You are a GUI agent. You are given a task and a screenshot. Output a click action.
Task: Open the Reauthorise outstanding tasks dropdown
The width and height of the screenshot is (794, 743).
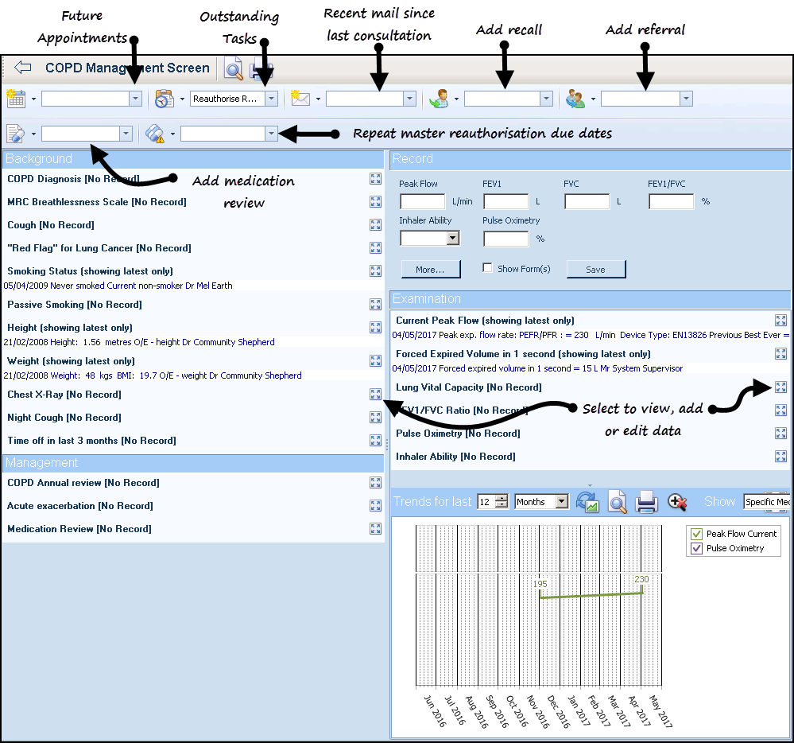coord(272,99)
